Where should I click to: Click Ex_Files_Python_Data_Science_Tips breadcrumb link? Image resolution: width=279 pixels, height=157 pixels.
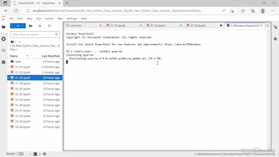pyautogui.click(x=34, y=46)
